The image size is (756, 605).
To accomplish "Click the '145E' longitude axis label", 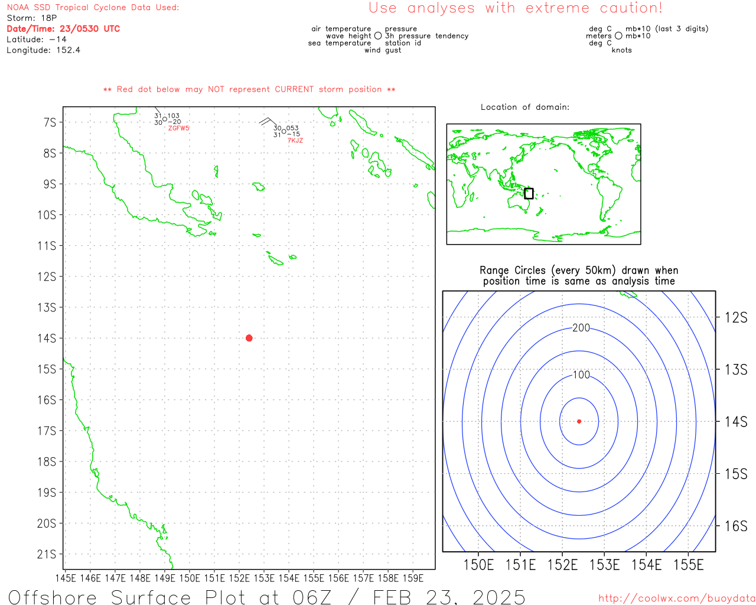I will [66, 578].
